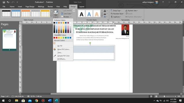
Task: Click the Stylistic Sets abc icon
Action: pyautogui.click(x=126, y=11)
